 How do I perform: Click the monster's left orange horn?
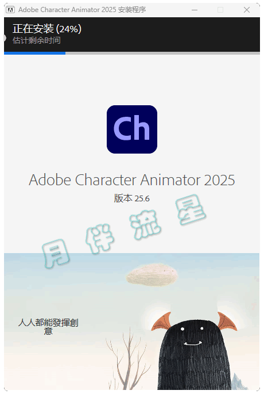click(162, 322)
